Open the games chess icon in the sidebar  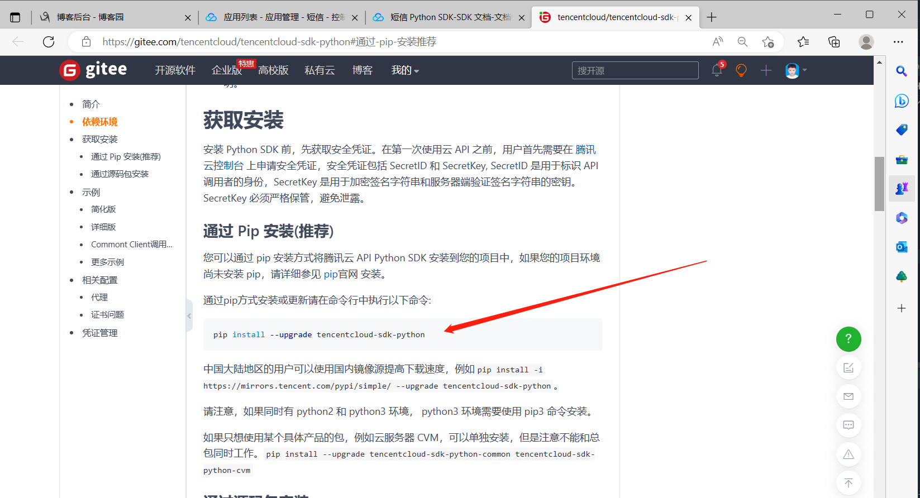(x=902, y=189)
